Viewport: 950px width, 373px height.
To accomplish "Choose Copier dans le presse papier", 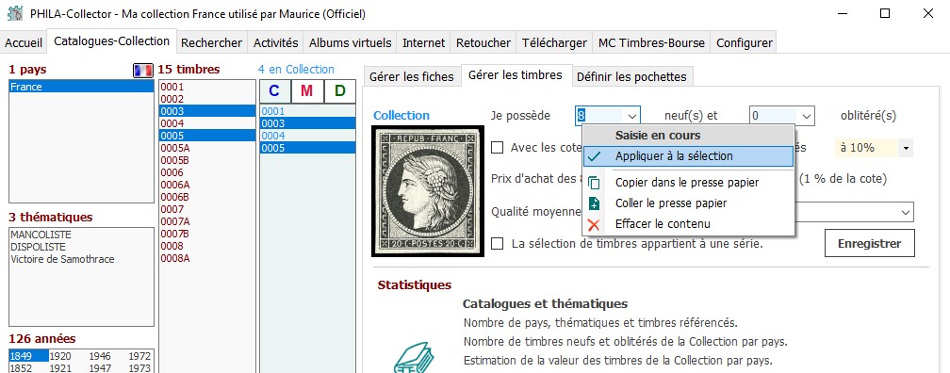I will [688, 183].
